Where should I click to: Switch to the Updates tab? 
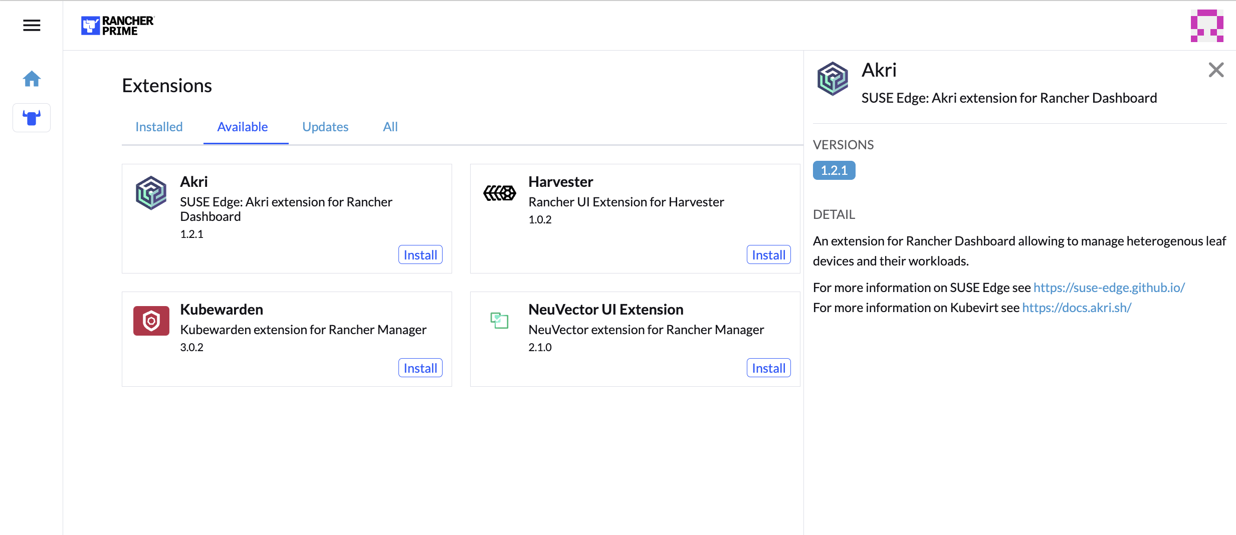tap(325, 127)
